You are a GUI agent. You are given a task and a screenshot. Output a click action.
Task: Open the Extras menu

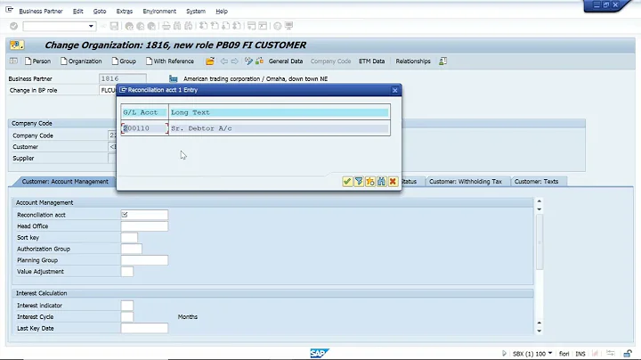(125, 11)
